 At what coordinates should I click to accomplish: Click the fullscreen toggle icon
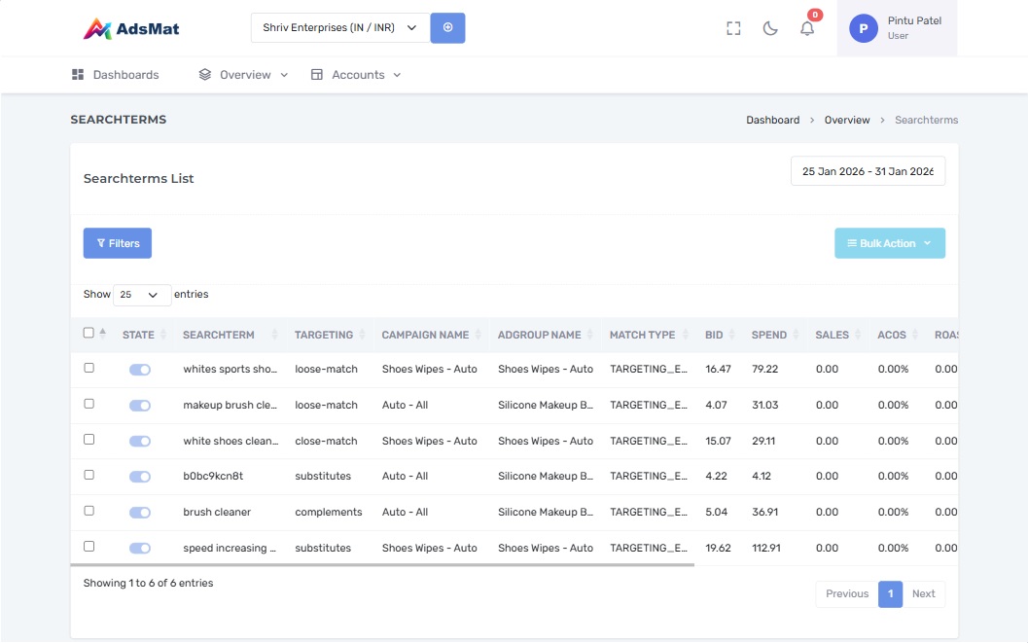coord(733,28)
